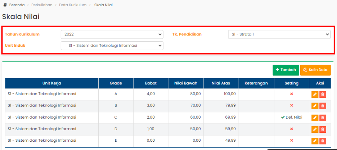The width and height of the screenshot is (337, 150).
Task: Click Nilai Atas value 59,99
Action: point(231,129)
